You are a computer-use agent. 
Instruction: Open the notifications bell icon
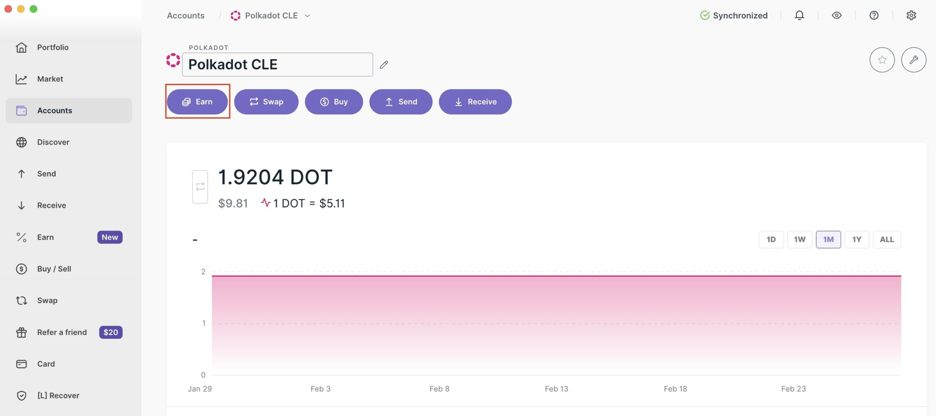pyautogui.click(x=799, y=15)
